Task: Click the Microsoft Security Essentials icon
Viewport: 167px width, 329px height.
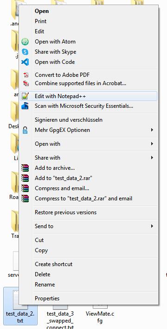Action: coord(25,106)
